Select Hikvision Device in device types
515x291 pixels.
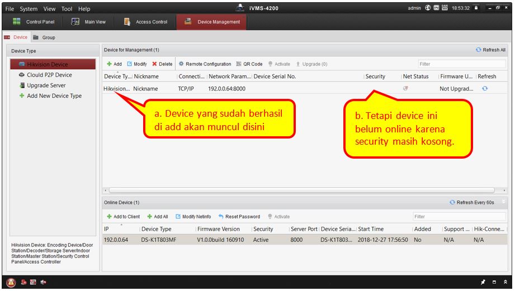[x=53, y=64]
